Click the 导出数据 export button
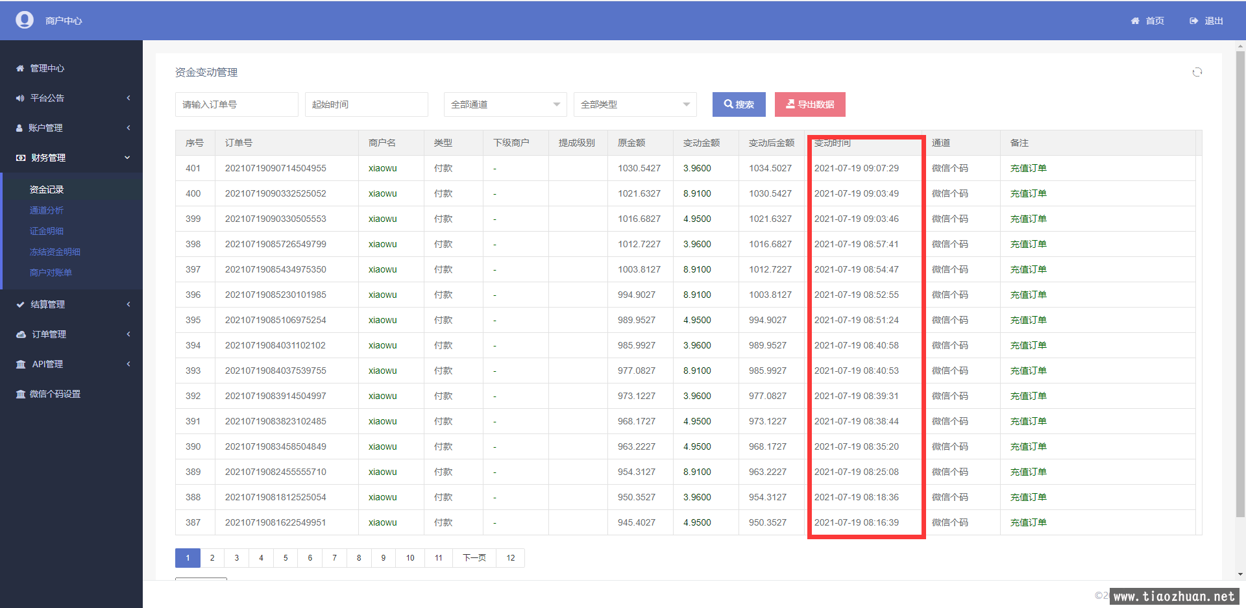Image resolution: width=1246 pixels, height=608 pixels. (x=810, y=104)
